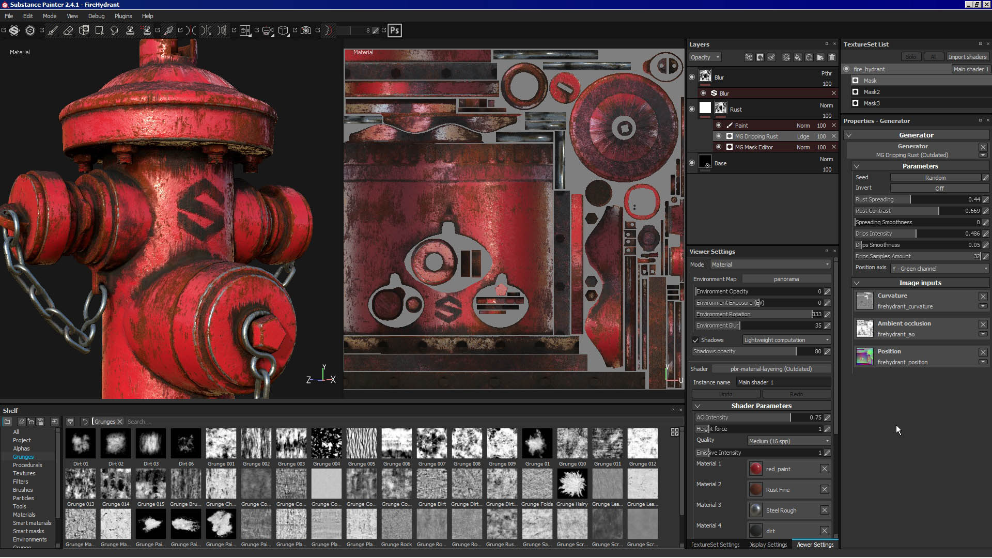This screenshot has height=558, width=992.
Task: Select the Eraser tool
Action: [68, 30]
